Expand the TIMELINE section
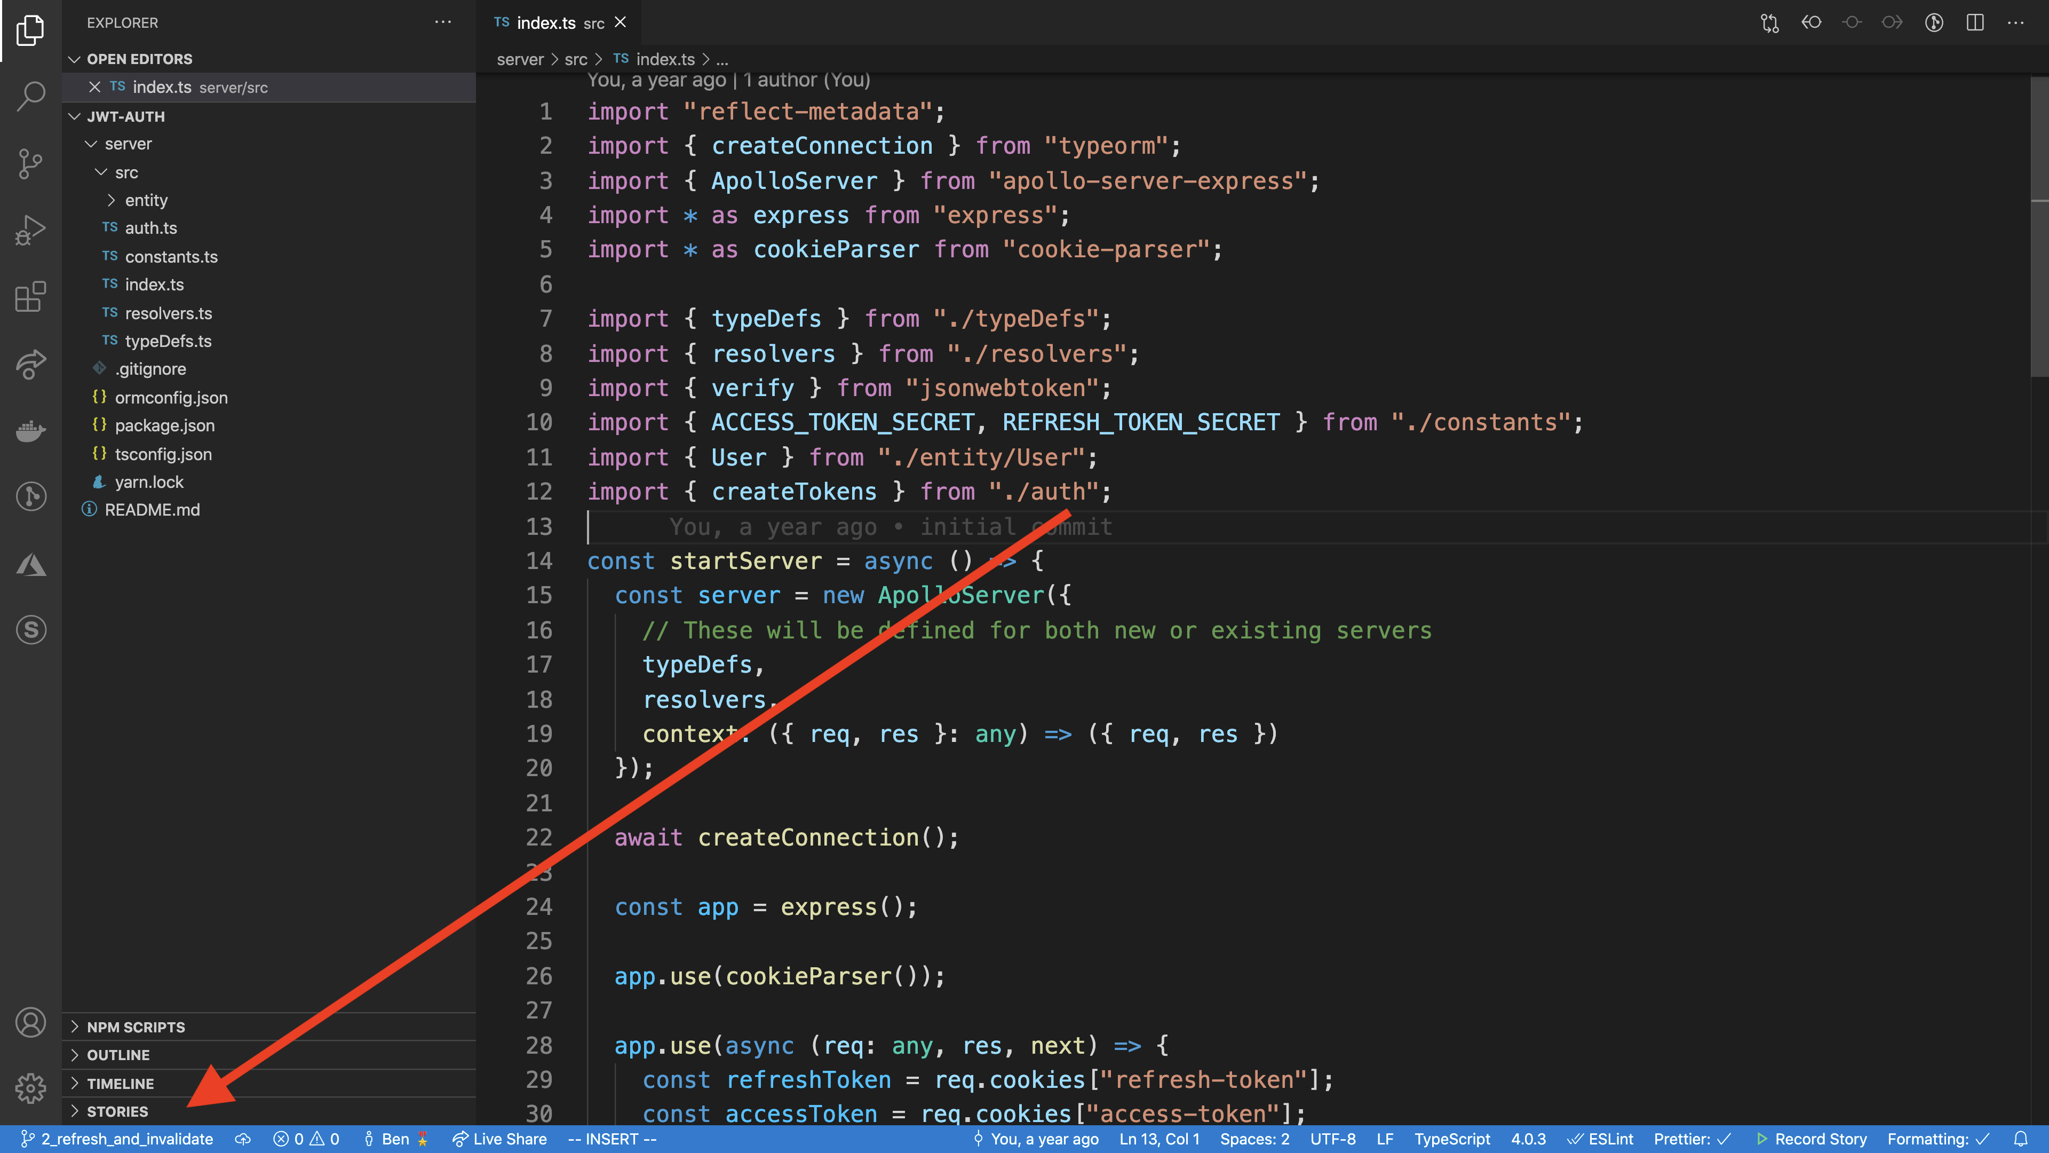This screenshot has height=1153, width=2049. pos(120,1084)
